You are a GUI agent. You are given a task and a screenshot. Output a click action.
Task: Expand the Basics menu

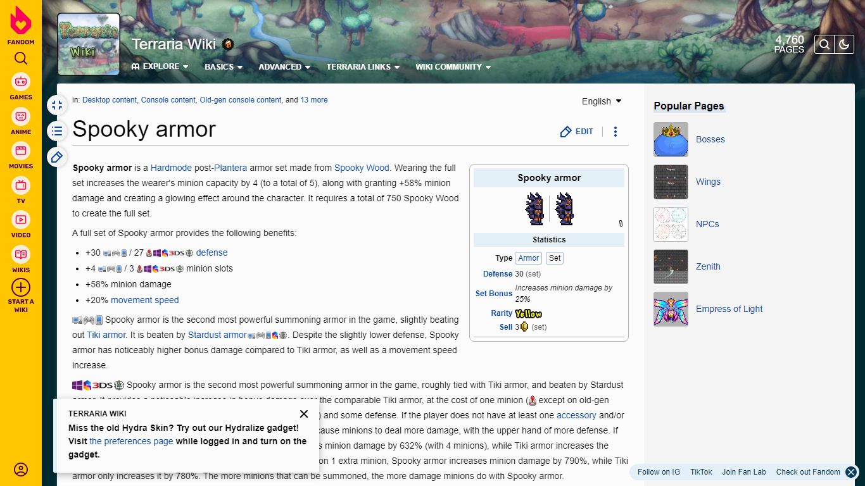point(224,66)
